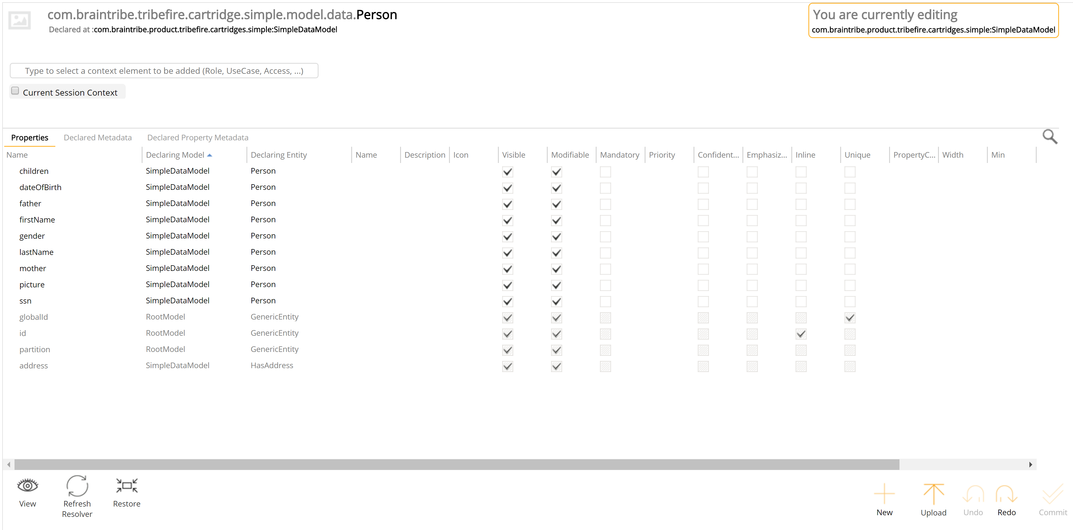Image resolution: width=1073 pixels, height=530 pixels.
Task: Click the View eye icon
Action: pos(27,486)
